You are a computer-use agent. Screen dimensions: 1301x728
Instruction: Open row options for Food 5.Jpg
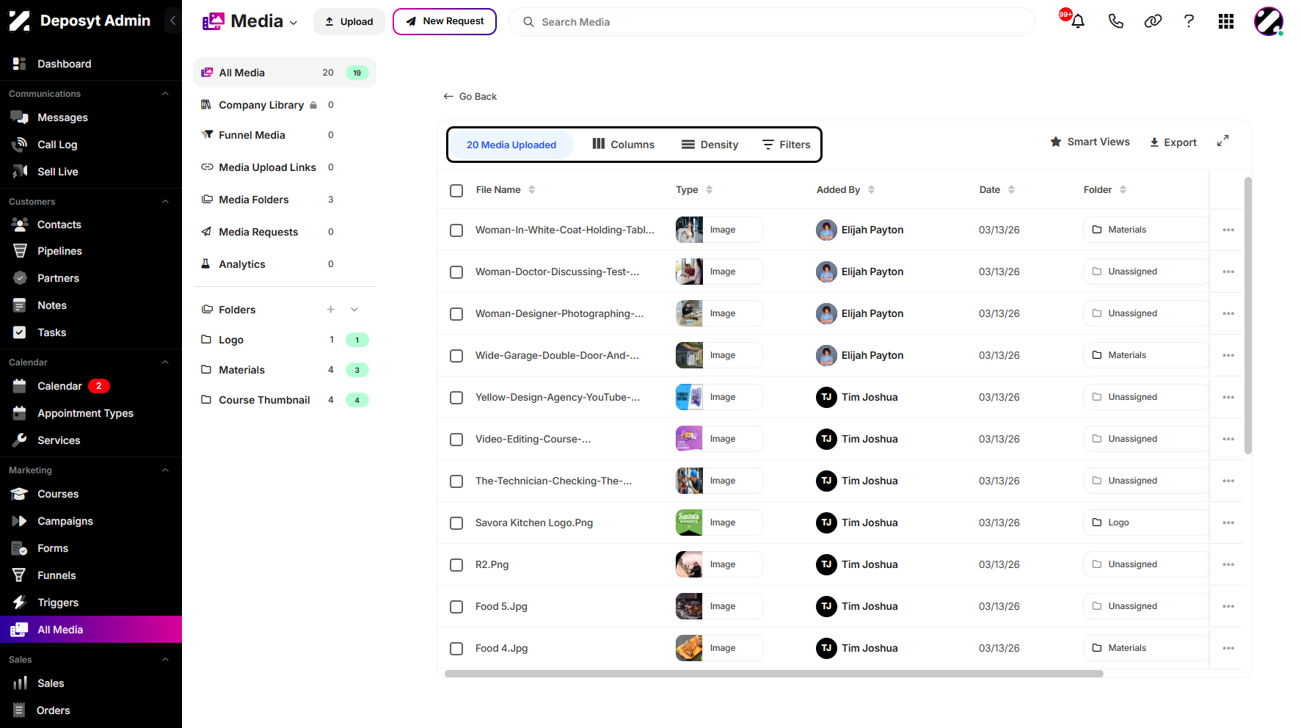pos(1228,606)
